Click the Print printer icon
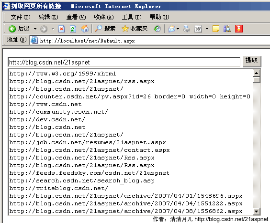Viewport: 270px width, 223px height. point(187,29)
